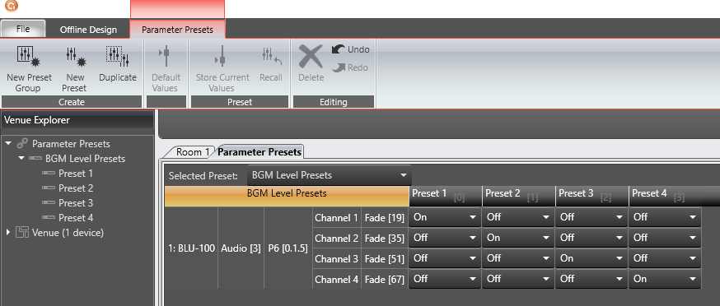Open Channel 2 Preset 2 On dropdown
This screenshot has height=306, width=720.
pyautogui.click(x=518, y=238)
